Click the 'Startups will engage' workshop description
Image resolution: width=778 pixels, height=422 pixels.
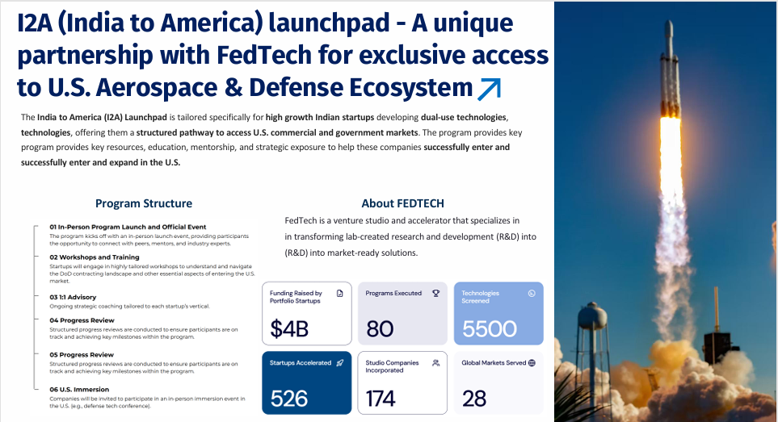point(153,274)
